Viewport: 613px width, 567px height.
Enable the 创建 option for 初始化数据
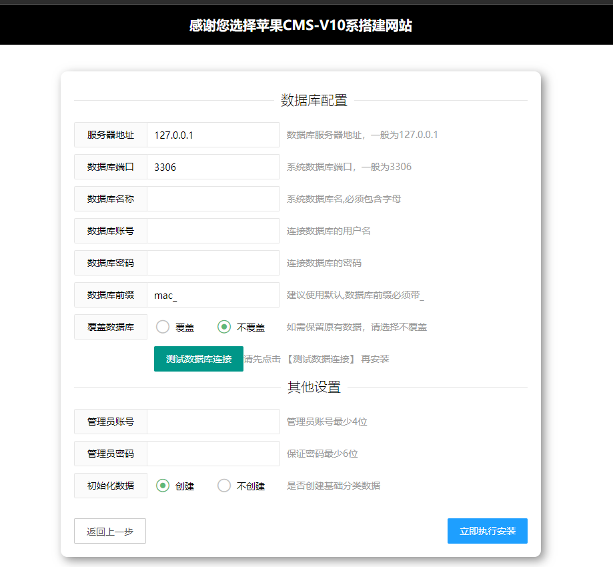161,486
